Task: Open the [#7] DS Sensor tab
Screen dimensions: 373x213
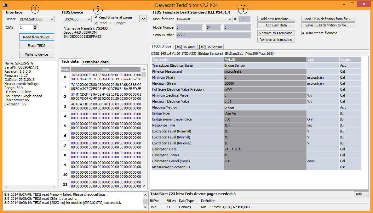Action: click(210, 47)
